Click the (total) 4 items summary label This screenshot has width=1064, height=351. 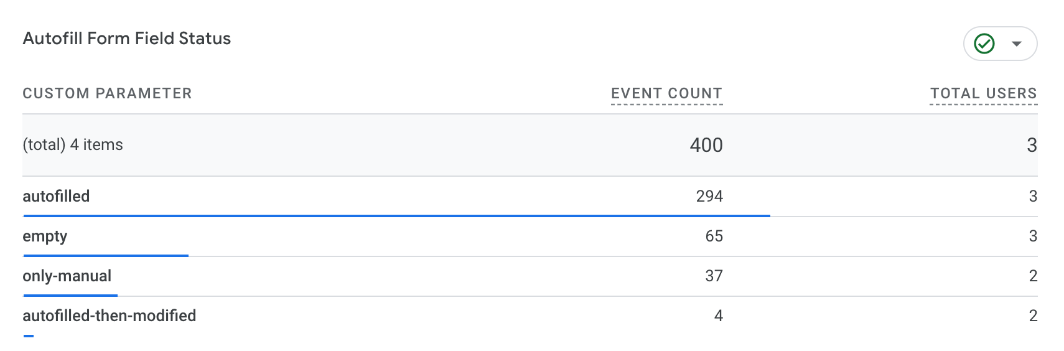(73, 145)
